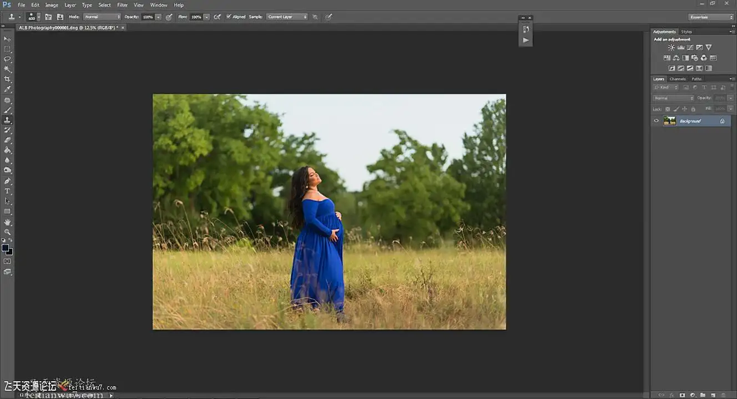The height and width of the screenshot is (399, 737).
Task: Select the Clone Stamp tool in toolbox
Action: (7, 120)
